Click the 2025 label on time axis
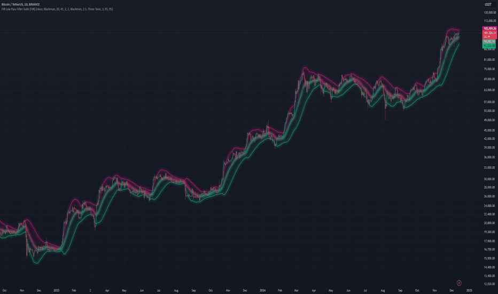Screen dimensions: 498x294 tap(469, 290)
